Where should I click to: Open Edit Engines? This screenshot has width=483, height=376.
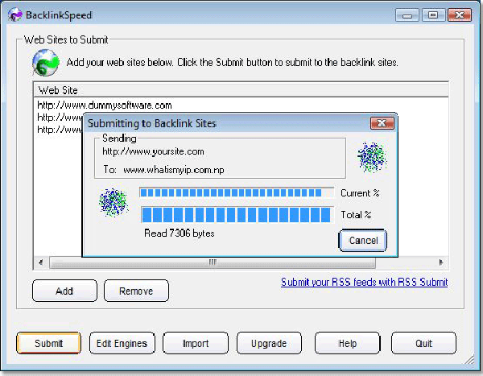pyautogui.click(x=122, y=343)
